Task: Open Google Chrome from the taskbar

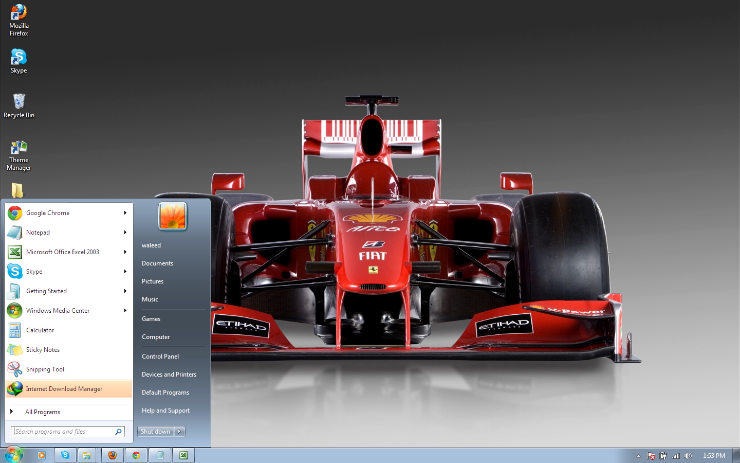Action: click(136, 455)
